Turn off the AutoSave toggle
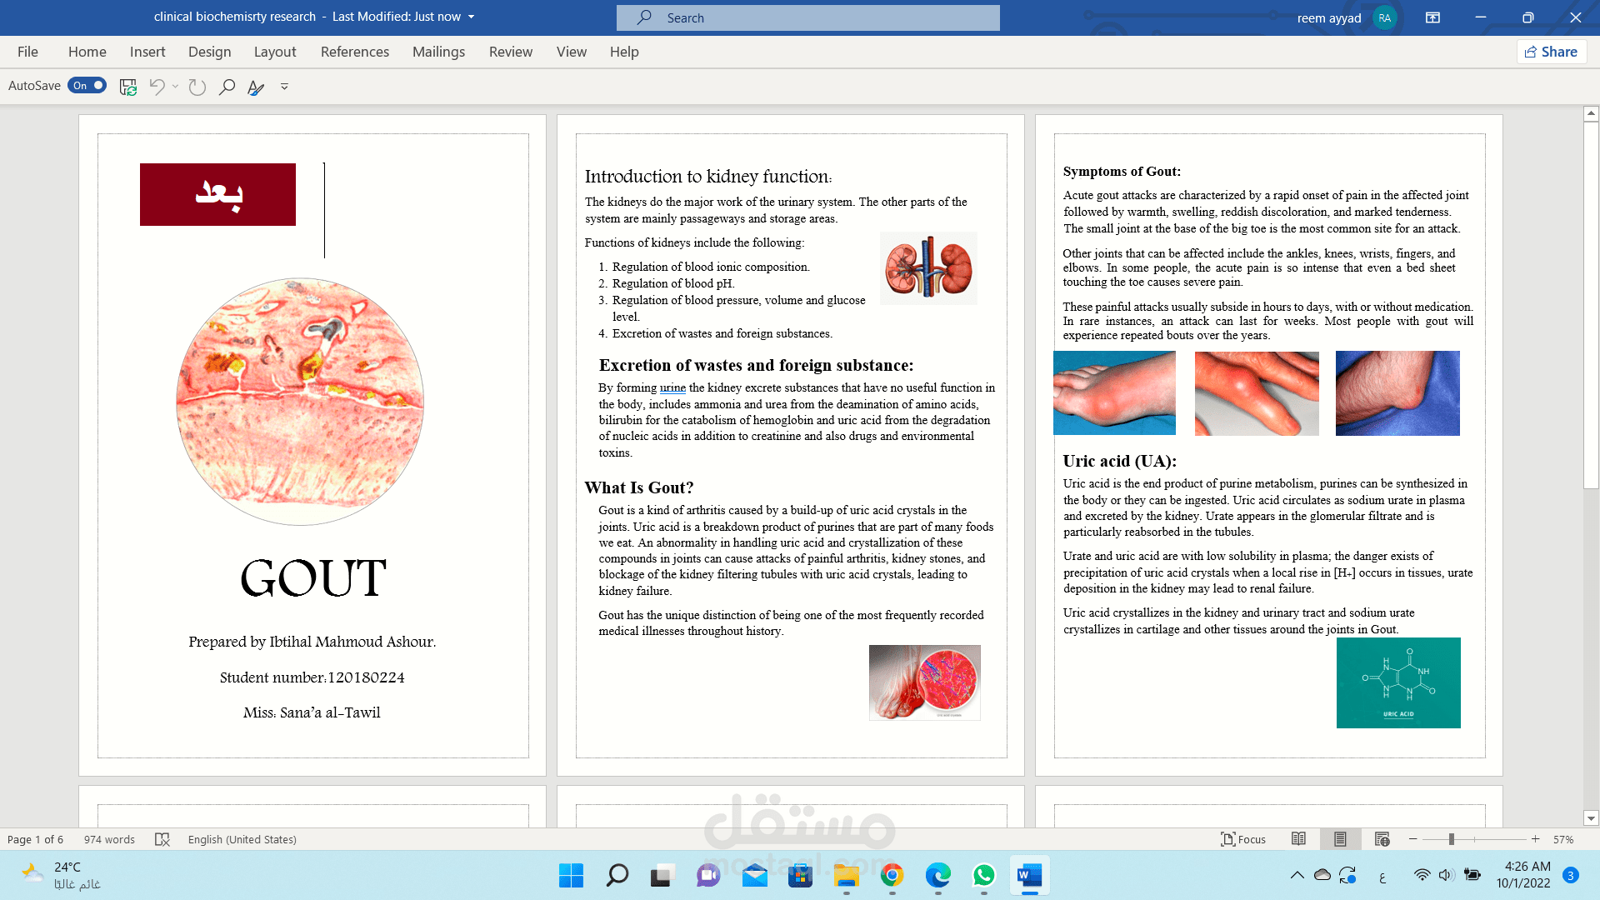The image size is (1600, 900). coord(87,85)
